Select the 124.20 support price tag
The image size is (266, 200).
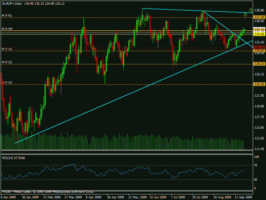pos(259,84)
